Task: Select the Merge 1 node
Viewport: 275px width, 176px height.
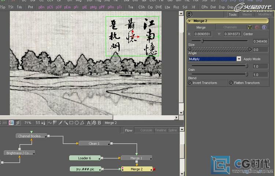Action: [136, 158]
